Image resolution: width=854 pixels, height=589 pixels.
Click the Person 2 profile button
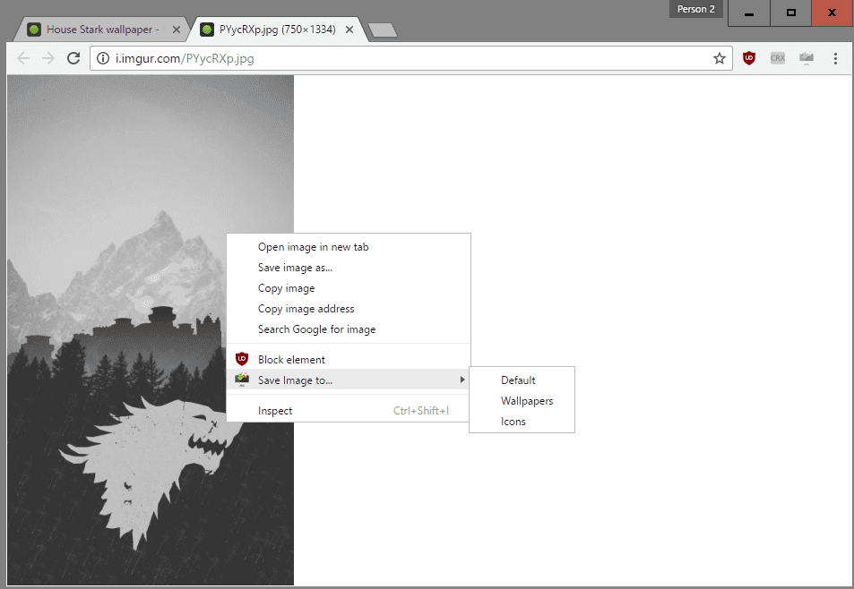(695, 9)
